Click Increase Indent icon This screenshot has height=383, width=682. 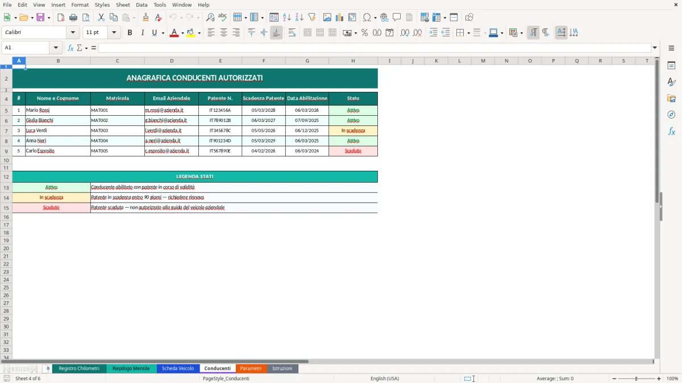click(433, 33)
